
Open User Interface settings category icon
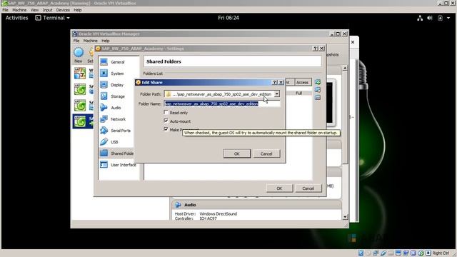click(x=104, y=165)
